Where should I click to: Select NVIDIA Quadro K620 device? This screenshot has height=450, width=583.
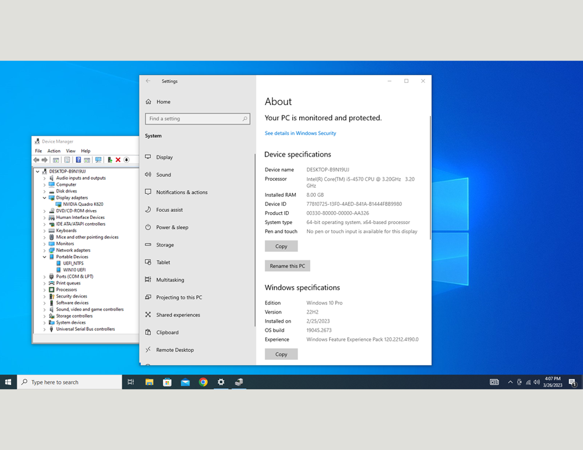pos(83,204)
